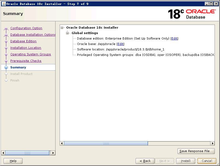Select the Summary step in sidebar
This screenshot has width=220, height=166.
18,67
